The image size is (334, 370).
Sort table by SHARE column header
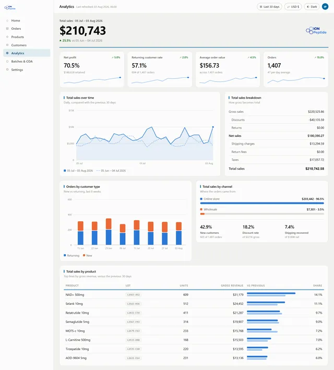coord(317,285)
